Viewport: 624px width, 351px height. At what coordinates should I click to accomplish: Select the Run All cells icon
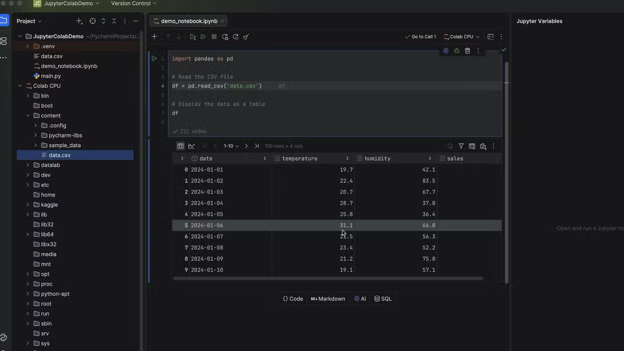click(x=203, y=37)
